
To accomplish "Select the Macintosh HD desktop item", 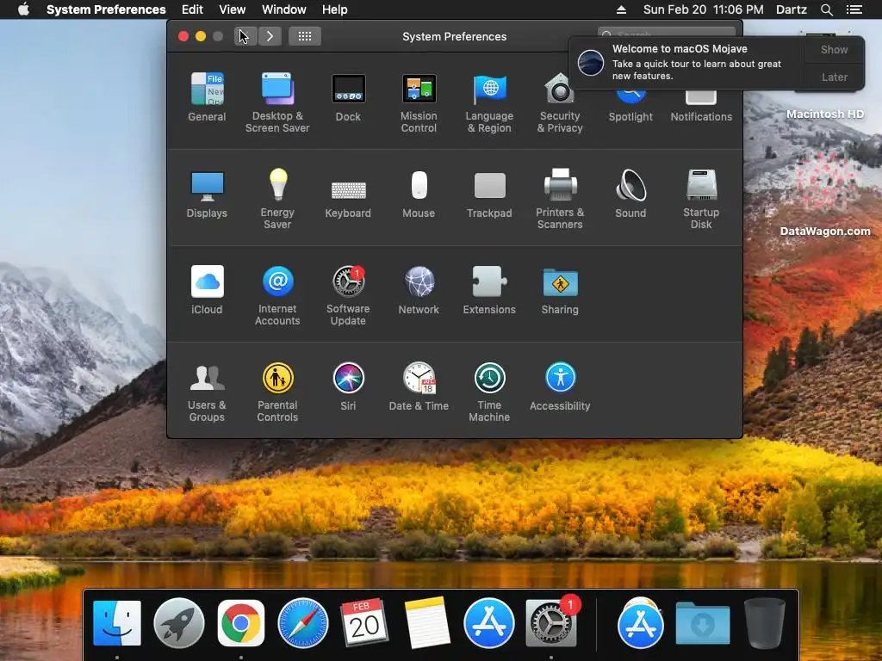I will [x=824, y=114].
